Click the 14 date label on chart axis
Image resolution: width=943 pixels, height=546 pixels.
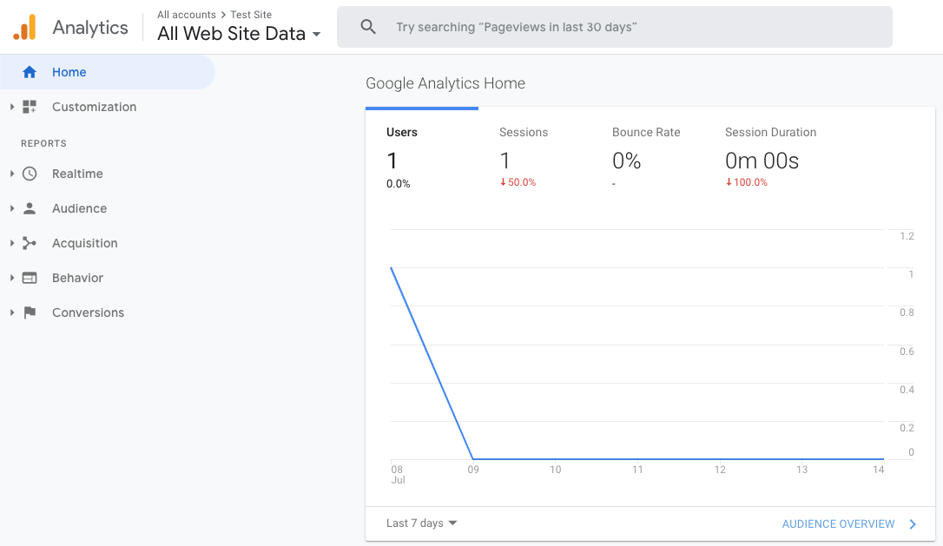(x=879, y=470)
